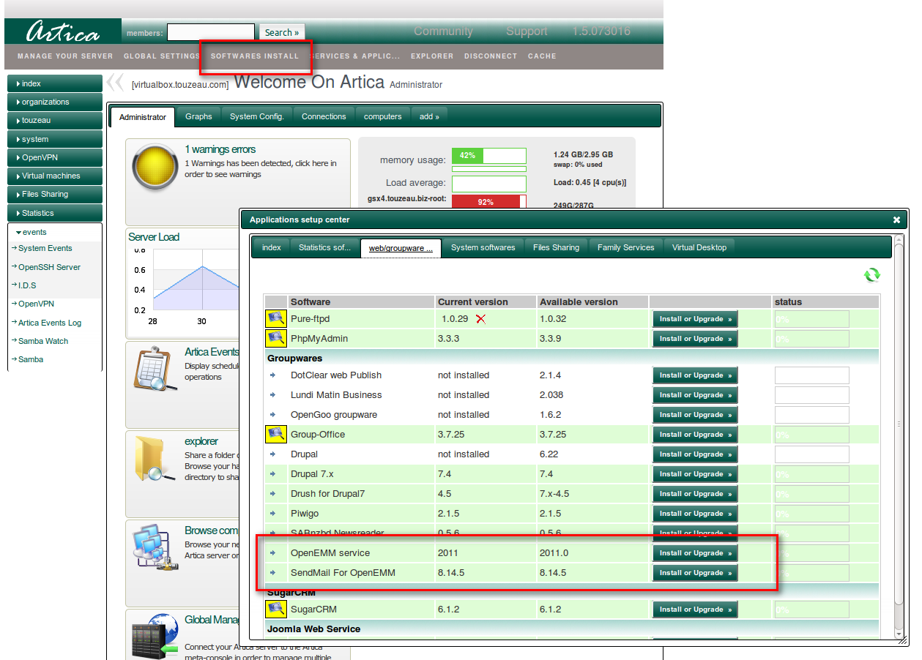The image size is (922, 660).
Task: Click Install or Upgrade for OpenEMM service
Action: (x=695, y=553)
